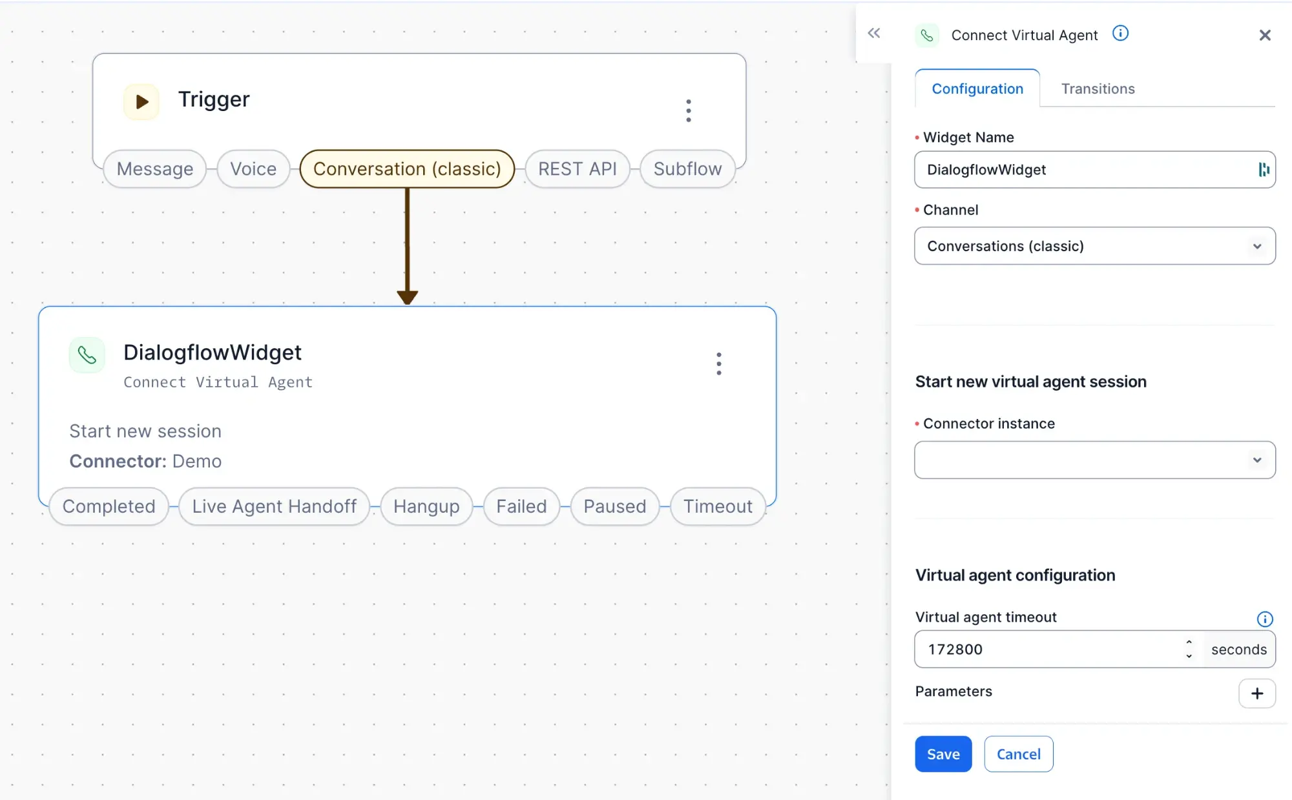Select the Configuration tab
The image size is (1292, 800).
977,88
